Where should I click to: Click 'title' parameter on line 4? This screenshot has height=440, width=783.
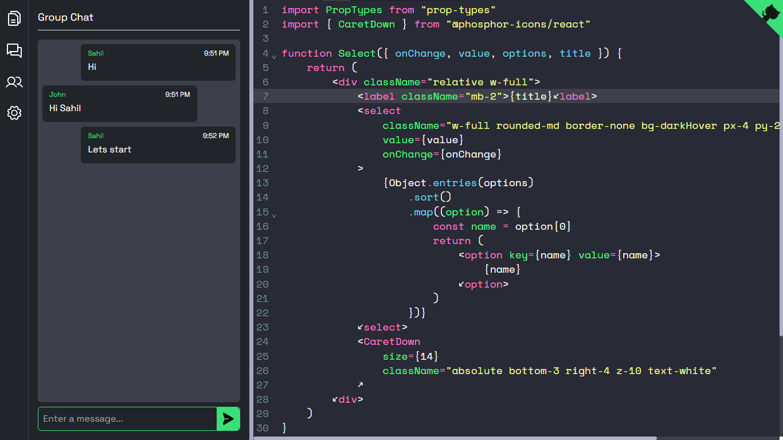tap(575, 53)
